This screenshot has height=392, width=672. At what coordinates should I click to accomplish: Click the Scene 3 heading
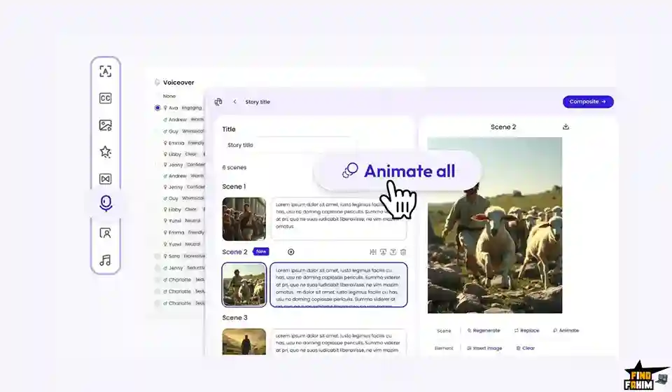(235, 318)
